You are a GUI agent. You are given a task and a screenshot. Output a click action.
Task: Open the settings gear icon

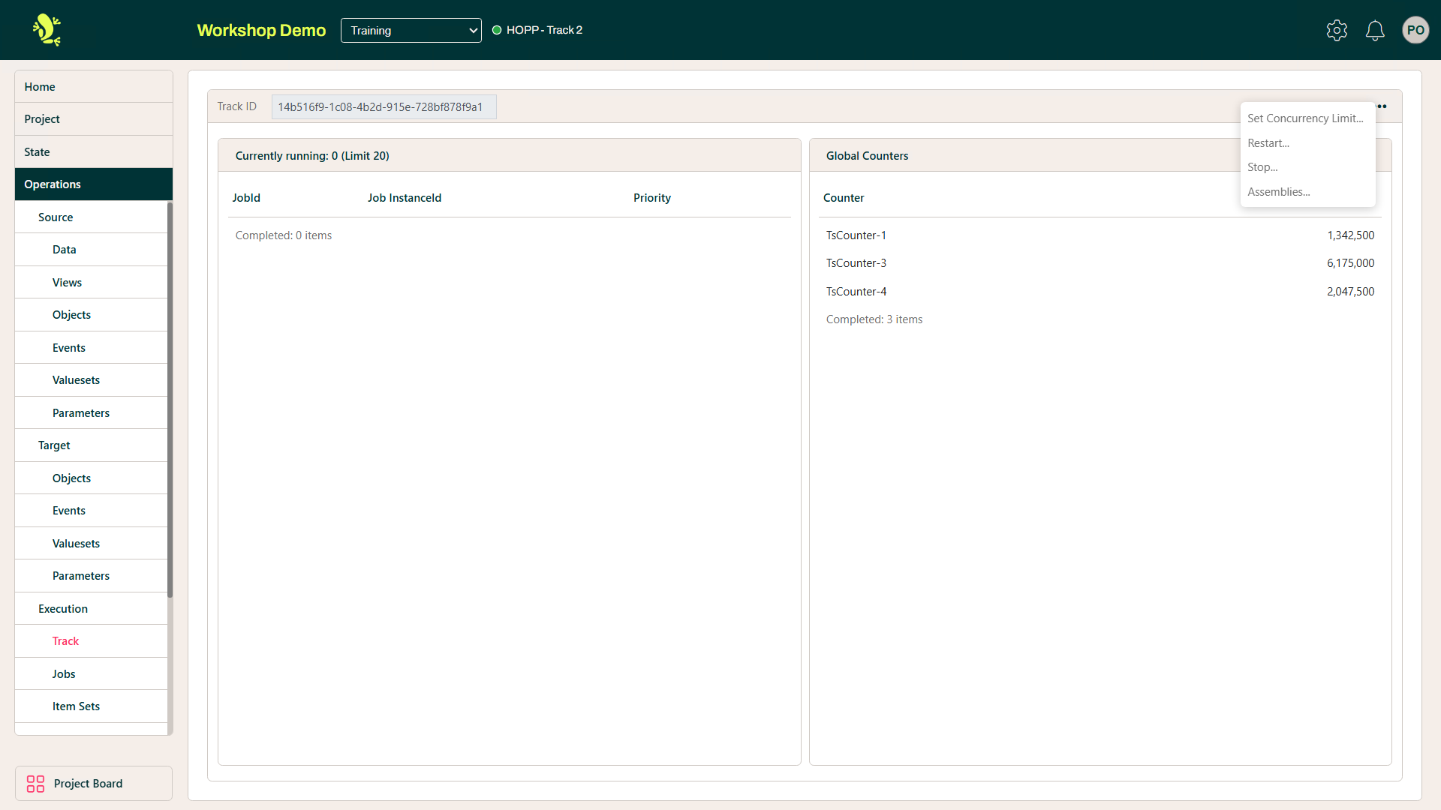[x=1337, y=30]
